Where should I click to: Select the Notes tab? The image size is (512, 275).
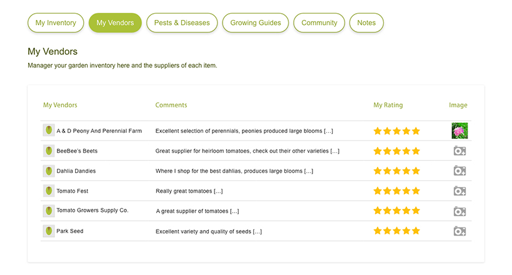point(366,23)
